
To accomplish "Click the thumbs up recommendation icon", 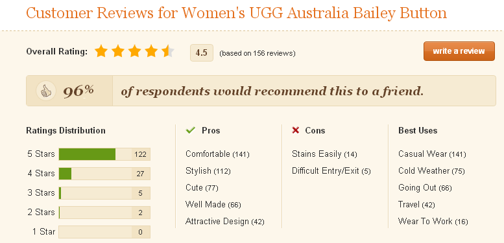I will pos(45,91).
